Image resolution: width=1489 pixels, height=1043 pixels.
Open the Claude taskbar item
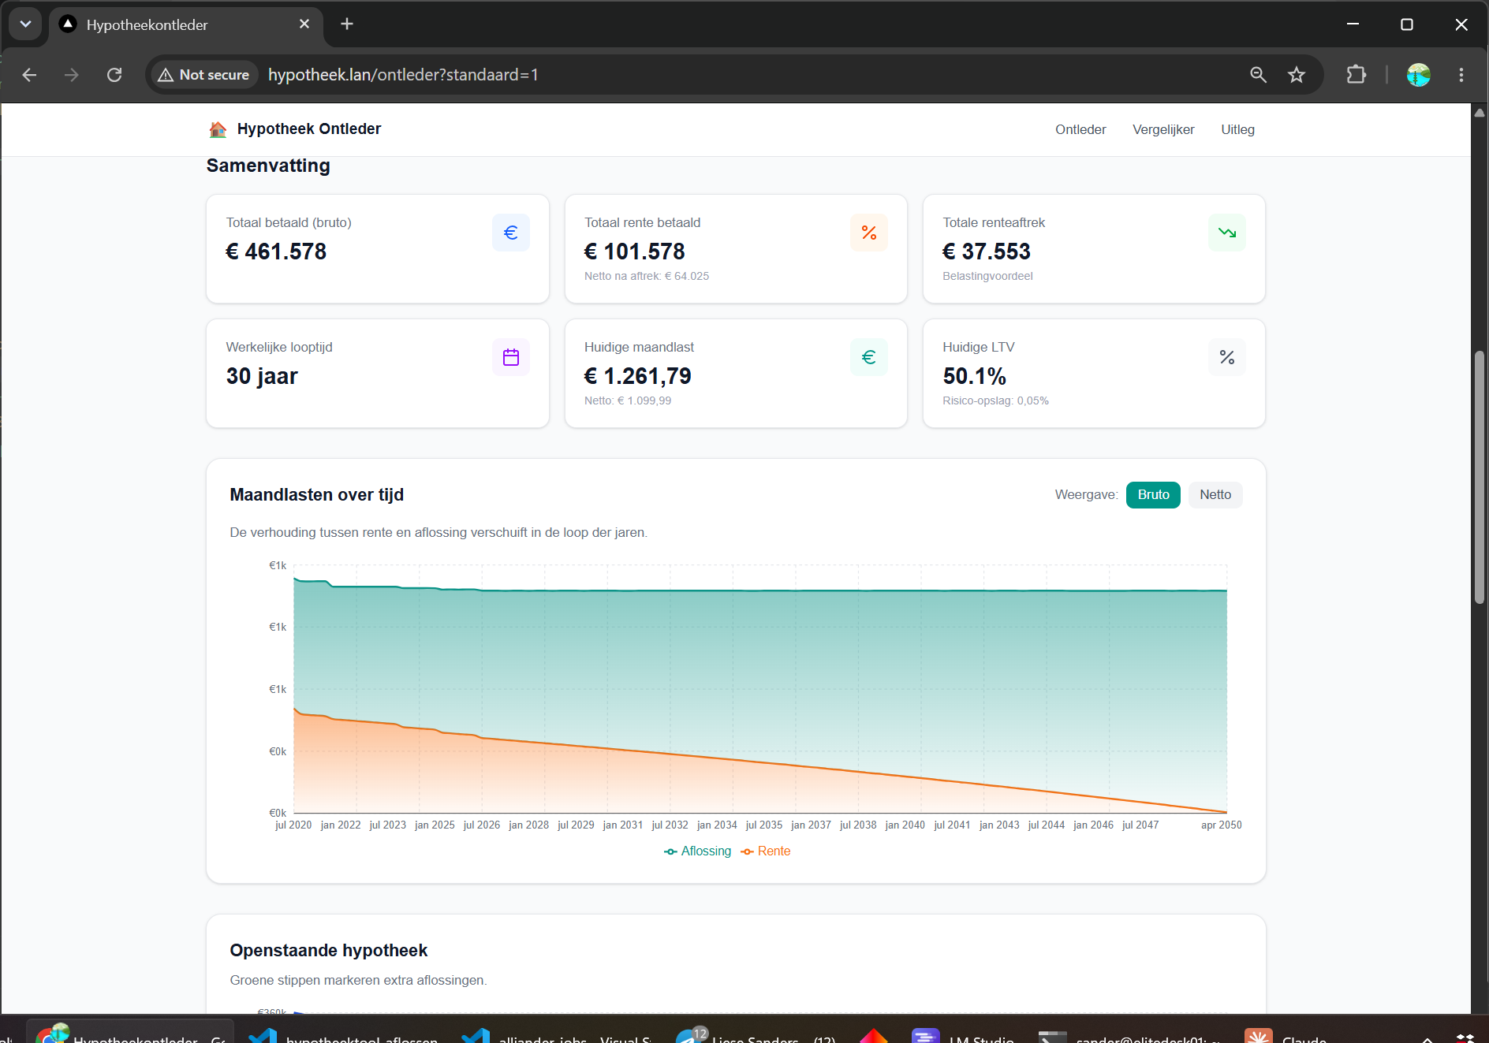(x=1286, y=1034)
